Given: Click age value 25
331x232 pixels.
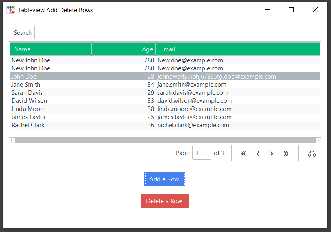Looking at the screenshot, I should (x=151, y=117).
